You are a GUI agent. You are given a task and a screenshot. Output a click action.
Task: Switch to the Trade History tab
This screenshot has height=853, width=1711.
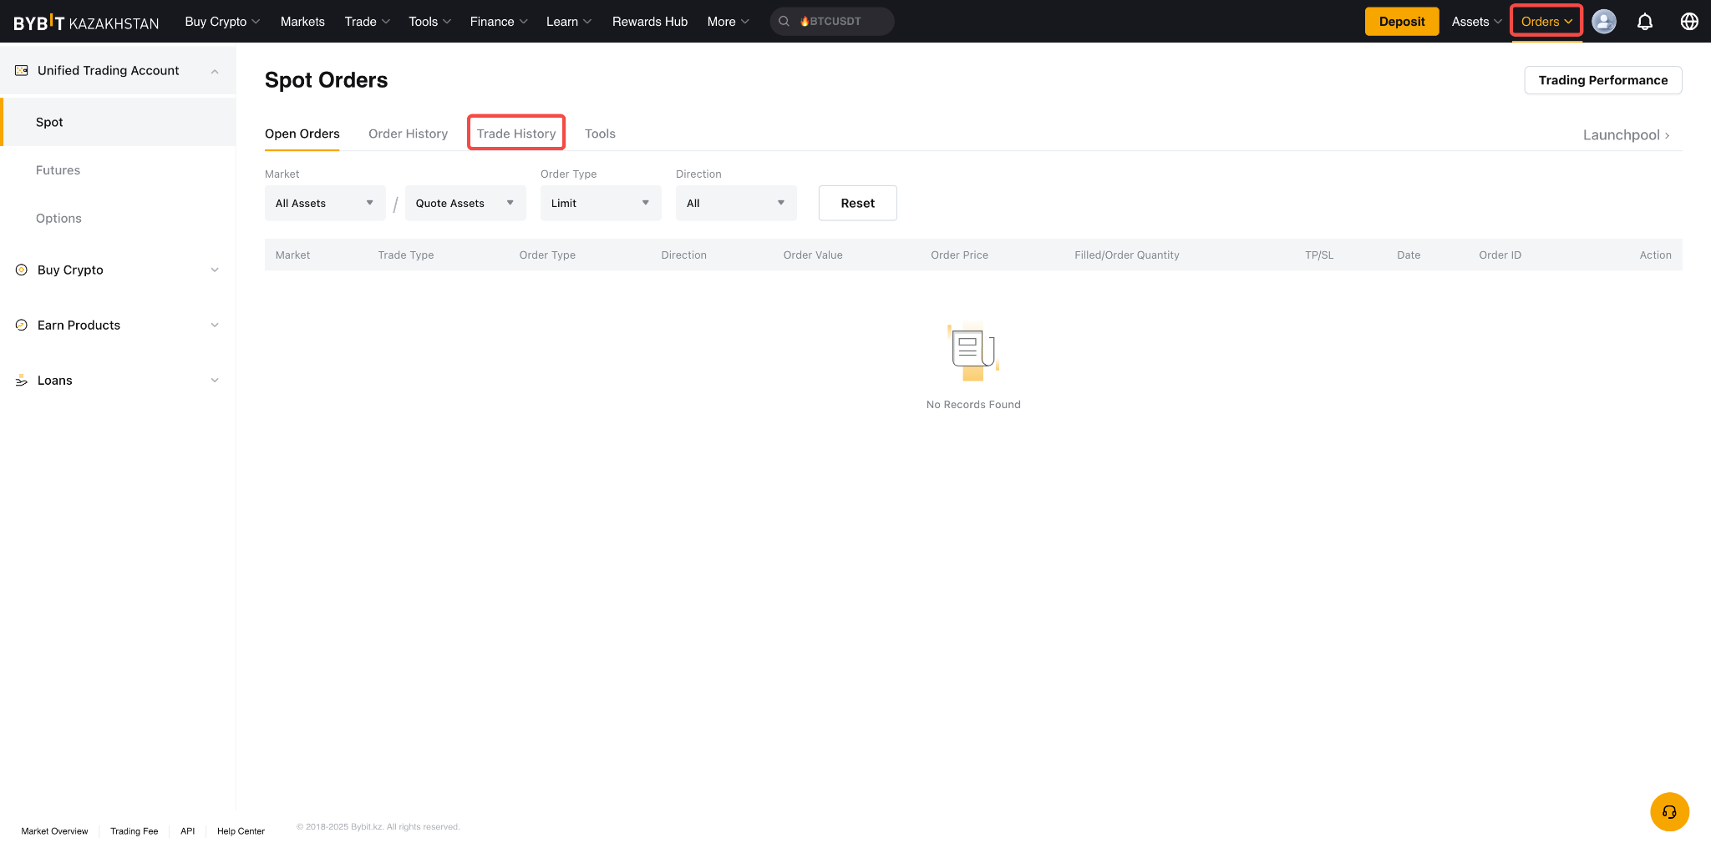(515, 134)
